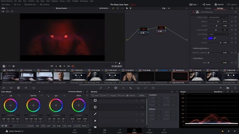
Task: Play the clip in reverse
Action: click(56, 66)
